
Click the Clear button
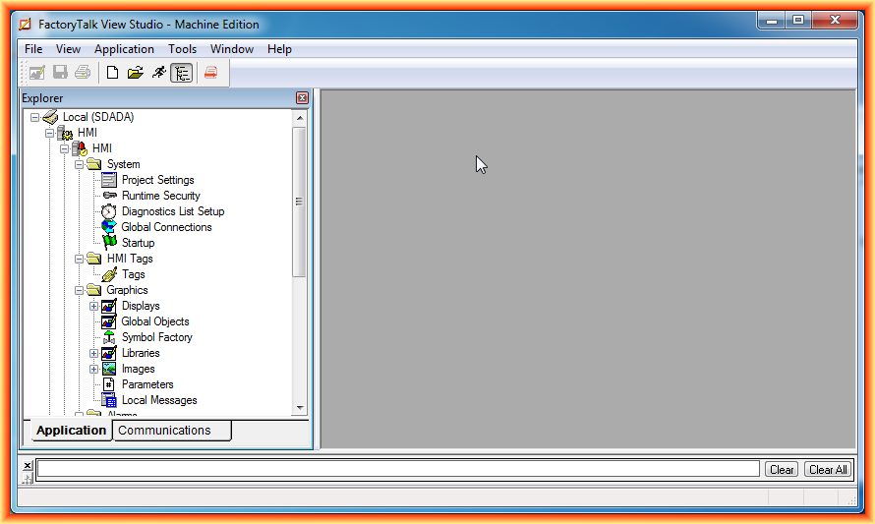click(782, 470)
